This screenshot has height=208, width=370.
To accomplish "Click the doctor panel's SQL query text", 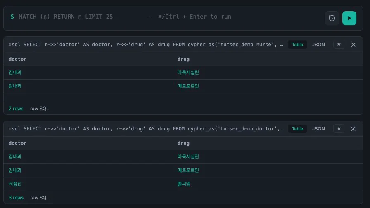I will [146, 129].
